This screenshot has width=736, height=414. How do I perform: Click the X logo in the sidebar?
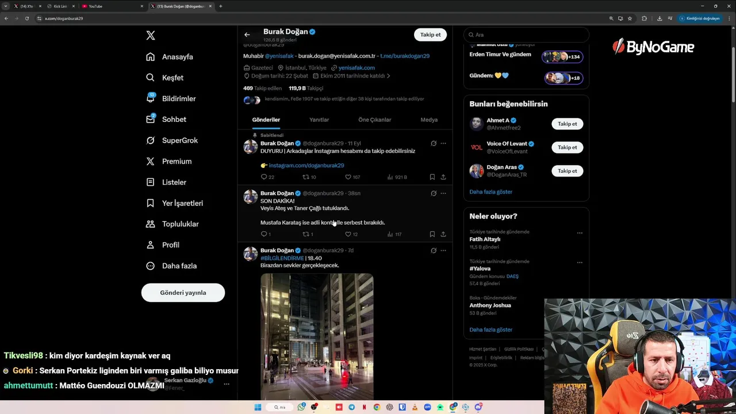click(151, 36)
